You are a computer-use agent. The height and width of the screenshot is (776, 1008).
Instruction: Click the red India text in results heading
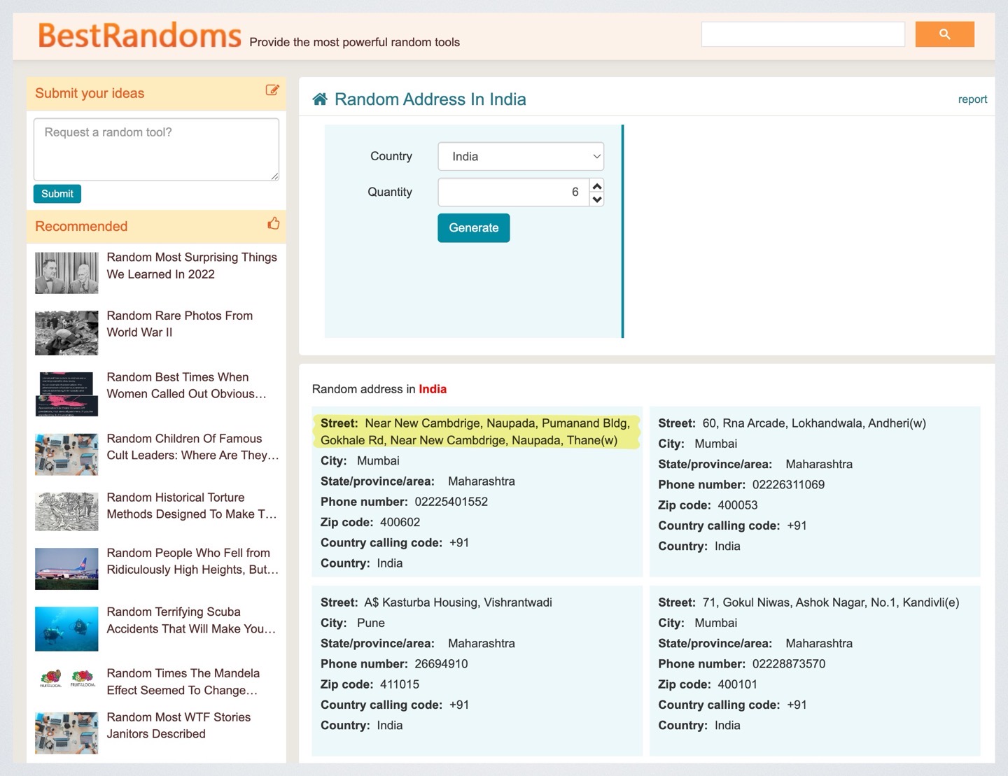(x=433, y=389)
